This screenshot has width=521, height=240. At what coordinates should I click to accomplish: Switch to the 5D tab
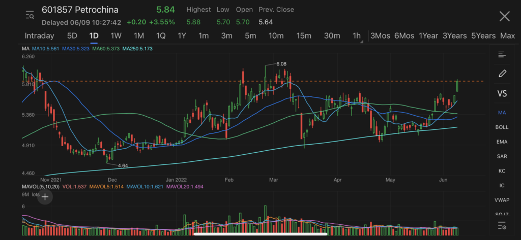[x=72, y=36]
